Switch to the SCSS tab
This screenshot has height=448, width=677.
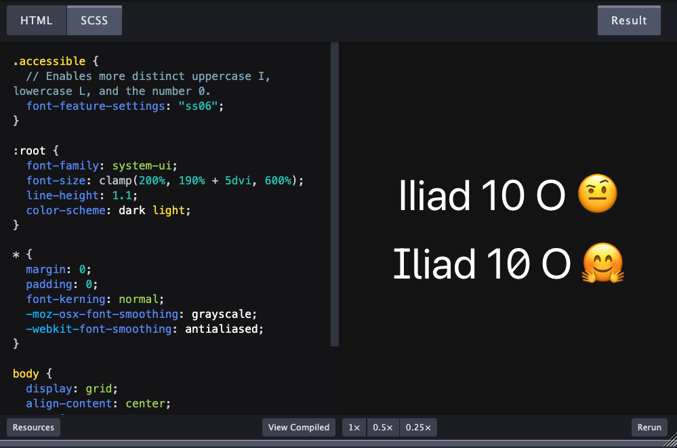click(94, 20)
